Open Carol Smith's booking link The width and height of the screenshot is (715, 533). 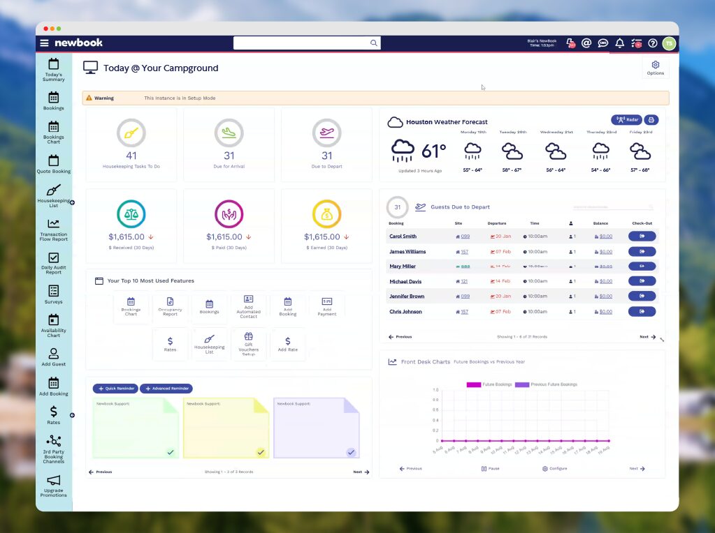[403, 237]
